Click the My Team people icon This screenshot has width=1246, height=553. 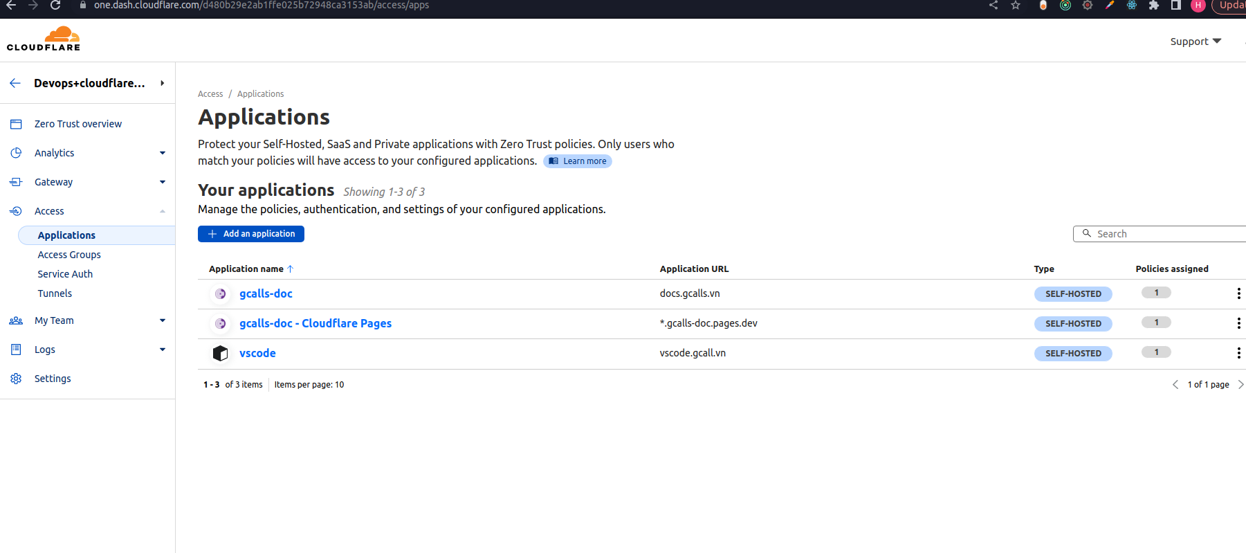pyautogui.click(x=16, y=320)
